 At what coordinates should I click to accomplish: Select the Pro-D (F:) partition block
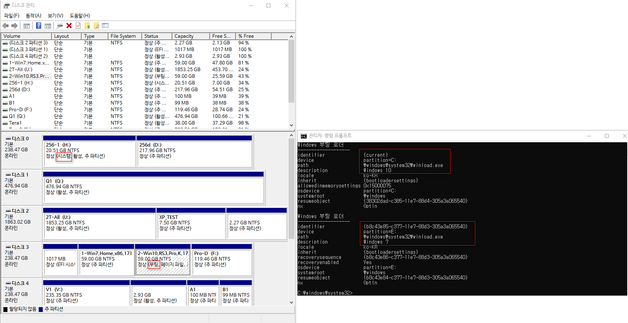click(x=222, y=260)
